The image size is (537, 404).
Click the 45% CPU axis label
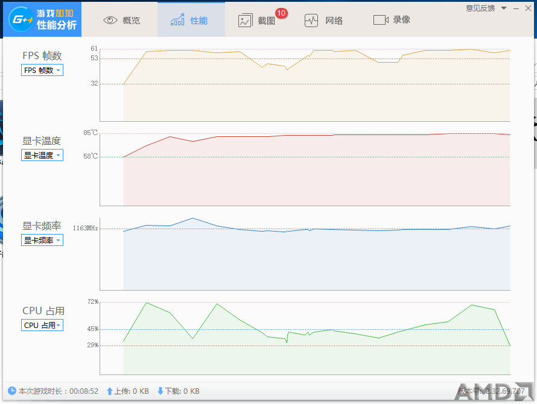tap(93, 329)
